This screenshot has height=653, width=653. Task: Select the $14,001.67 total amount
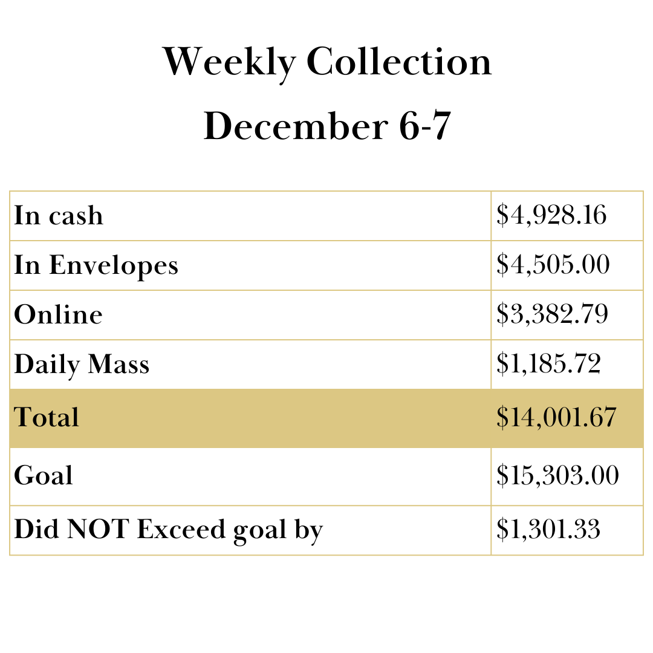pyautogui.click(x=556, y=418)
